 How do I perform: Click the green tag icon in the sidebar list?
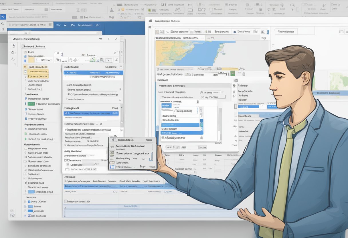click(x=31, y=104)
